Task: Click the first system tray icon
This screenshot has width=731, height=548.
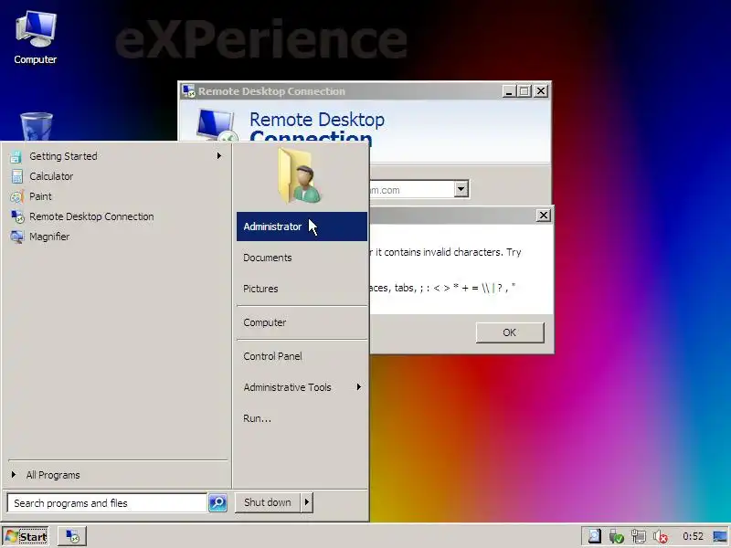Action: [595, 536]
